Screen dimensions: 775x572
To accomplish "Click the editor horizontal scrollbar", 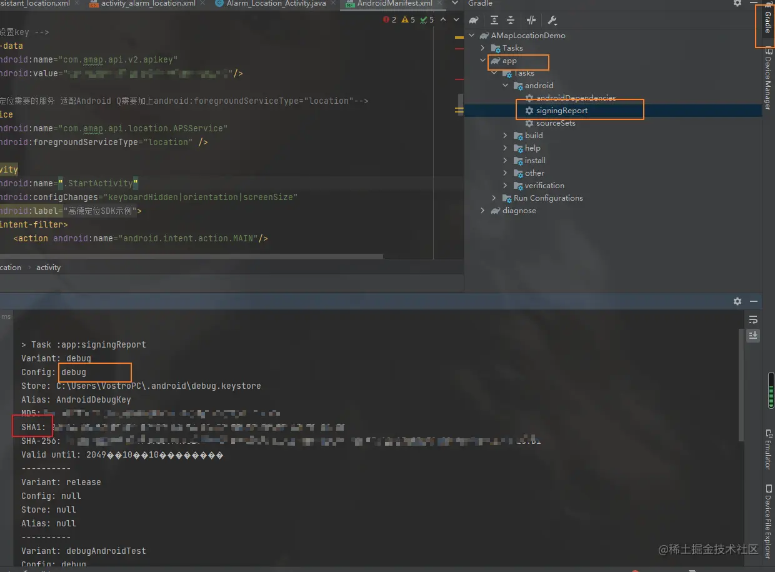I will pos(191,256).
